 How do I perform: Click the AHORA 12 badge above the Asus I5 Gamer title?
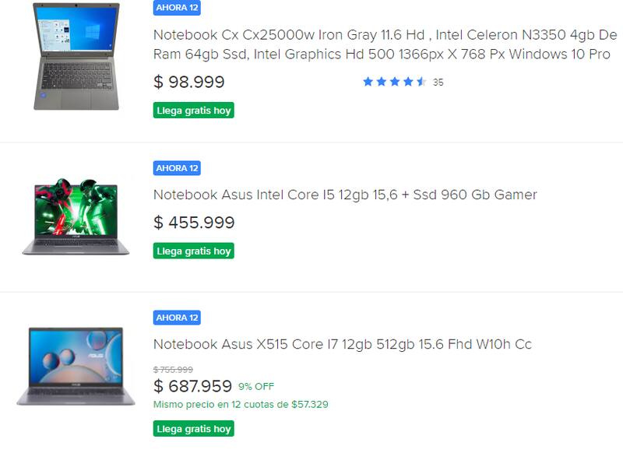pyautogui.click(x=177, y=168)
